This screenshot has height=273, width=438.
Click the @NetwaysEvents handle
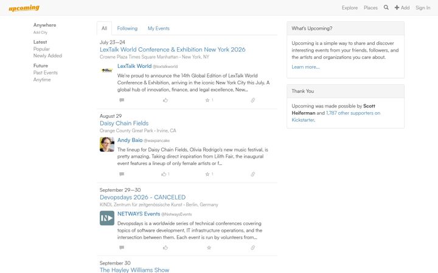176,215
